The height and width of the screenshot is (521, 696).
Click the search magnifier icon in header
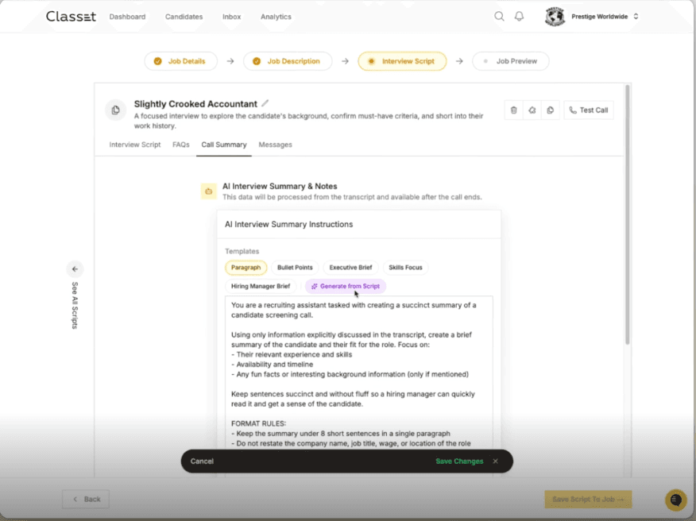point(499,16)
